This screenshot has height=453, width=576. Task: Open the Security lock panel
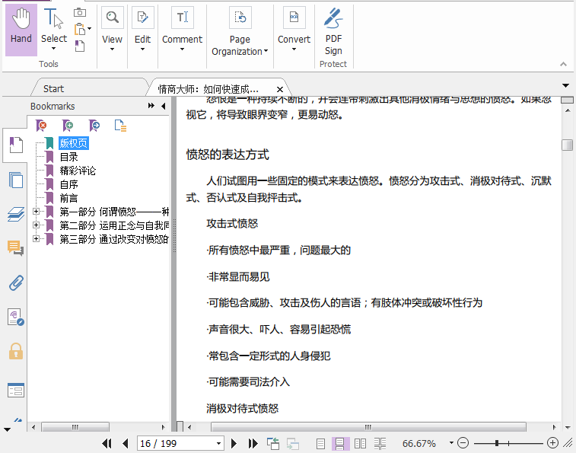[x=16, y=351]
